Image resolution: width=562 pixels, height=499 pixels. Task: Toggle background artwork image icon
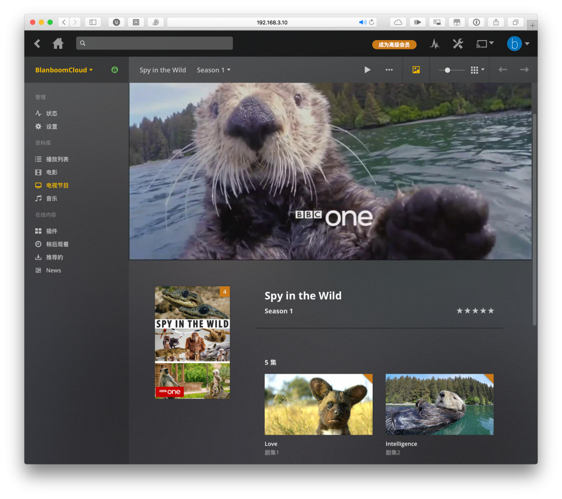(x=416, y=70)
